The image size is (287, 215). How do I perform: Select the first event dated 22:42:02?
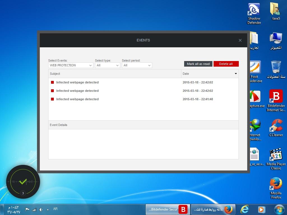143,82
